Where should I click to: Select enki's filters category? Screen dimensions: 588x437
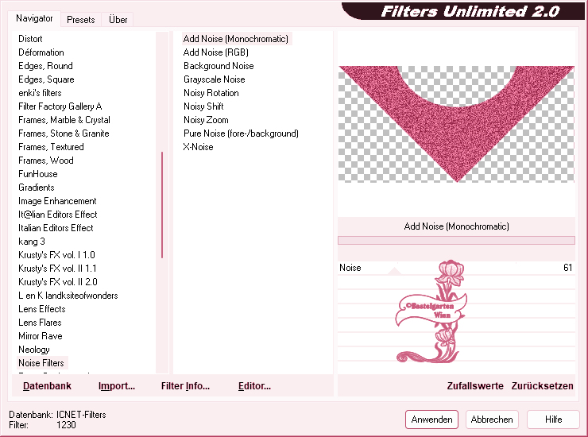(40, 93)
